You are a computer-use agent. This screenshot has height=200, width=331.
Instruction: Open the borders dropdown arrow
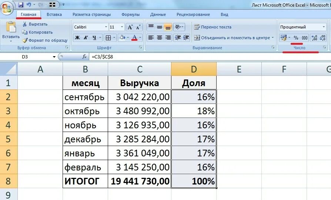click(x=114, y=38)
